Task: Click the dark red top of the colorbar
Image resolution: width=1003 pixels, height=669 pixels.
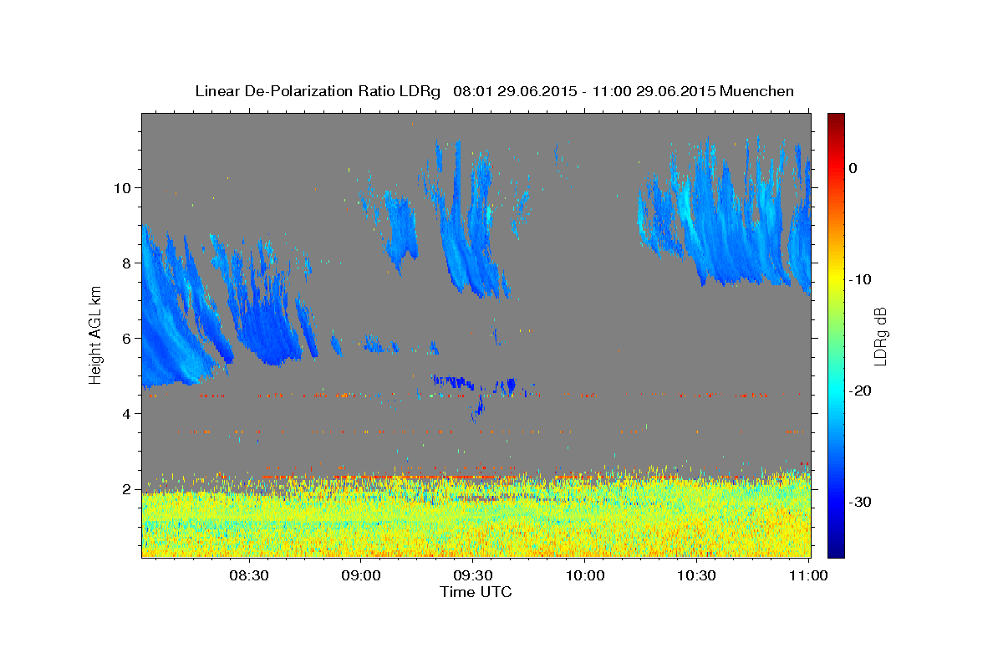Action: tap(836, 120)
